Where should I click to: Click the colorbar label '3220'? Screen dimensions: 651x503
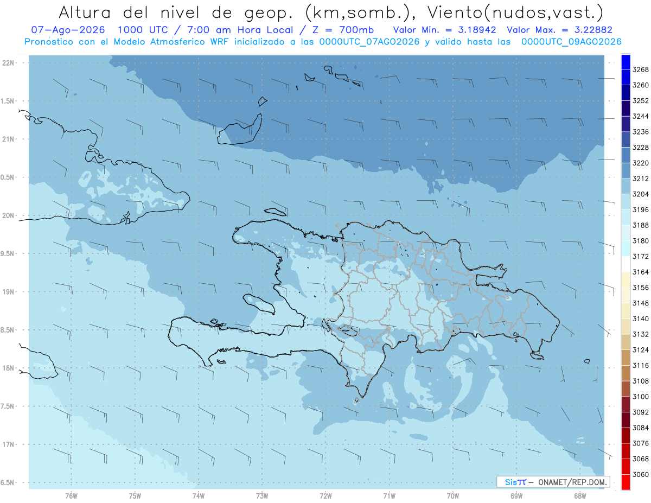[x=641, y=163]
